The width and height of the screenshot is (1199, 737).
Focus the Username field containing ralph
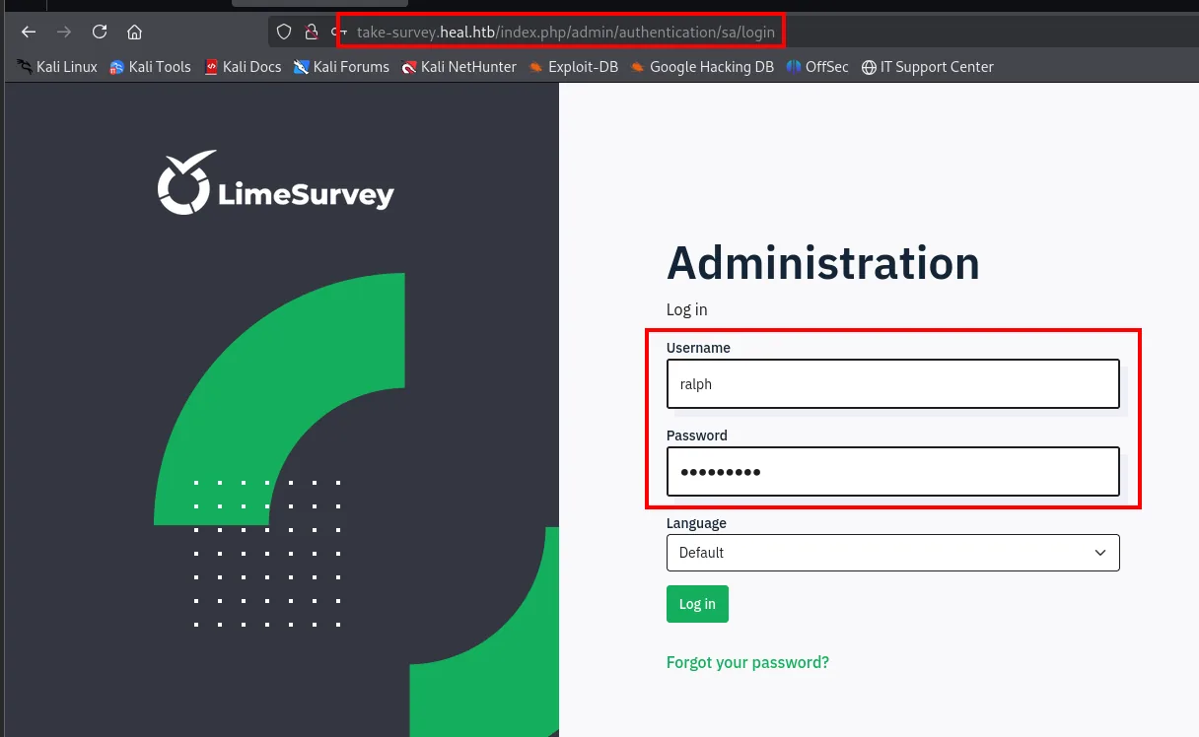coord(893,384)
